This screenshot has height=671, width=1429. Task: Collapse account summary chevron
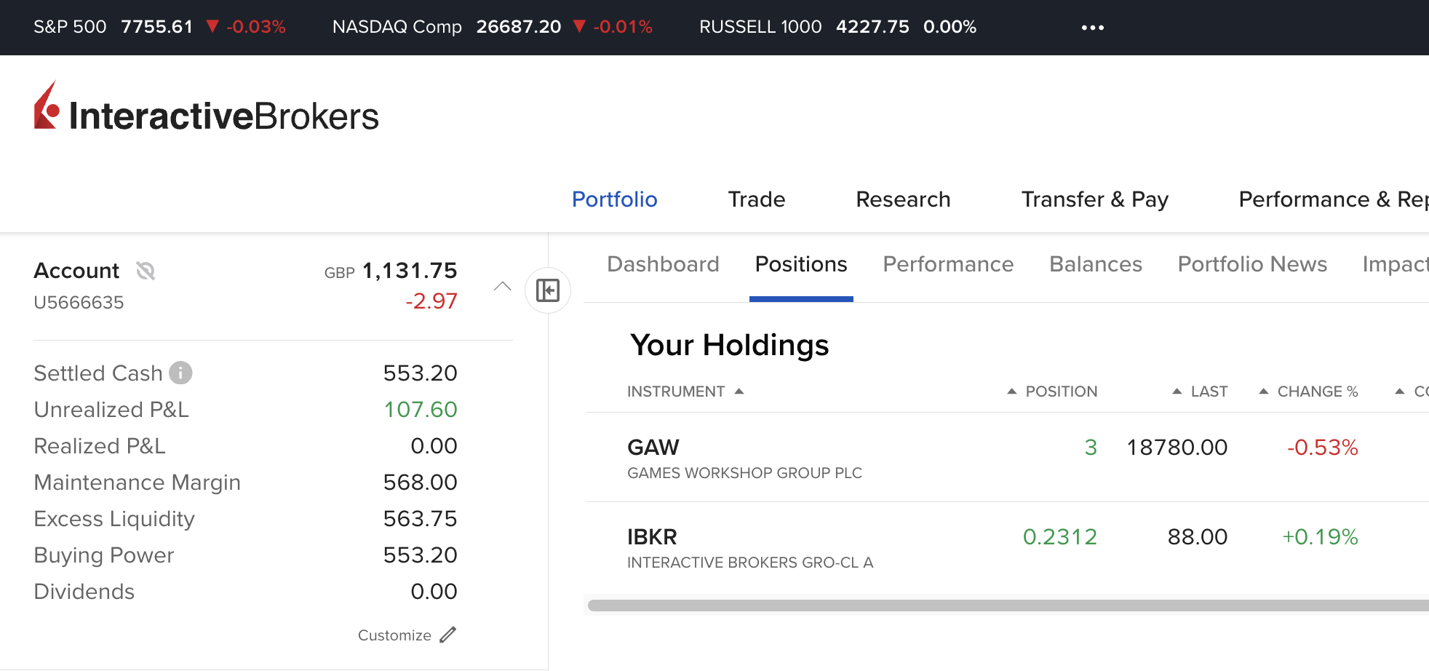pos(503,286)
